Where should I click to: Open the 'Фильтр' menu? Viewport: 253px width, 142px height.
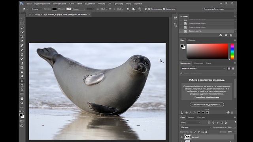[102, 4]
